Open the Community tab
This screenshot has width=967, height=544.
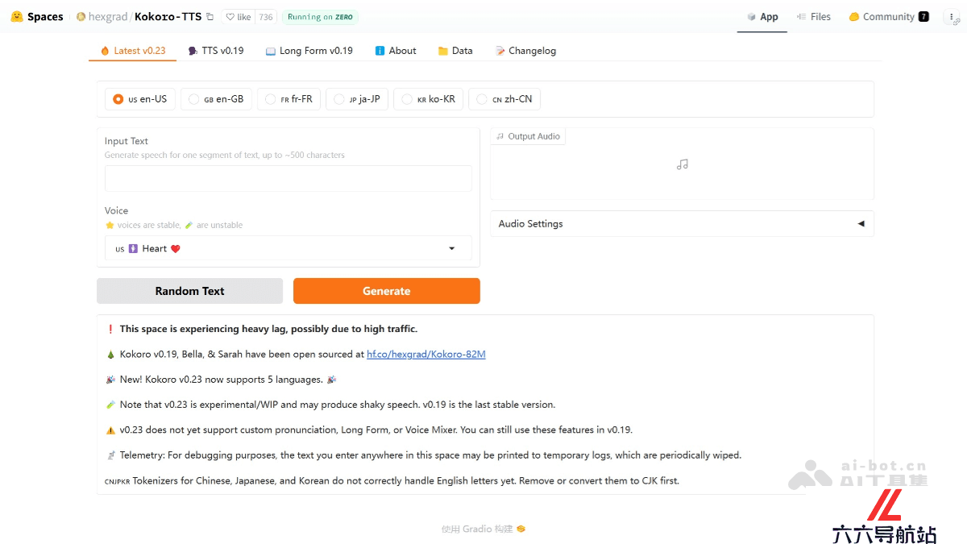(x=888, y=17)
